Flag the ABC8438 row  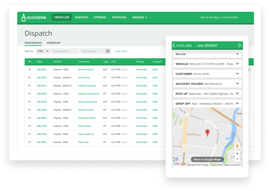(x=30, y=102)
